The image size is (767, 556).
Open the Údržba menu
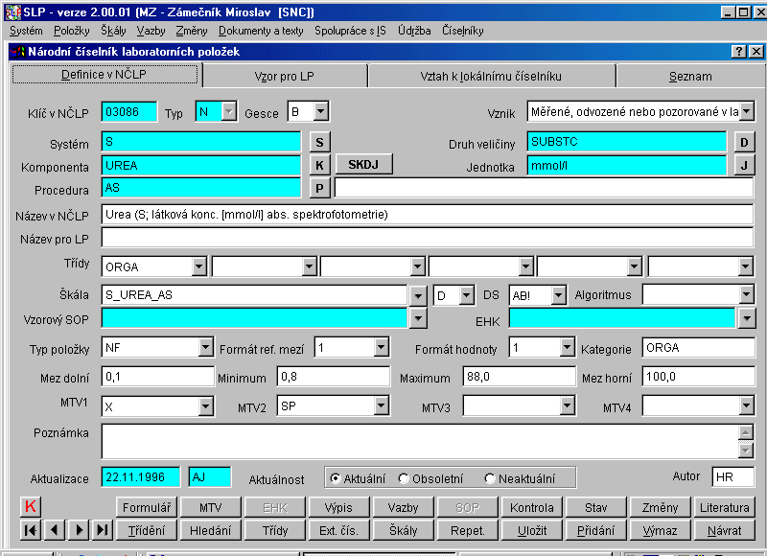click(x=413, y=31)
